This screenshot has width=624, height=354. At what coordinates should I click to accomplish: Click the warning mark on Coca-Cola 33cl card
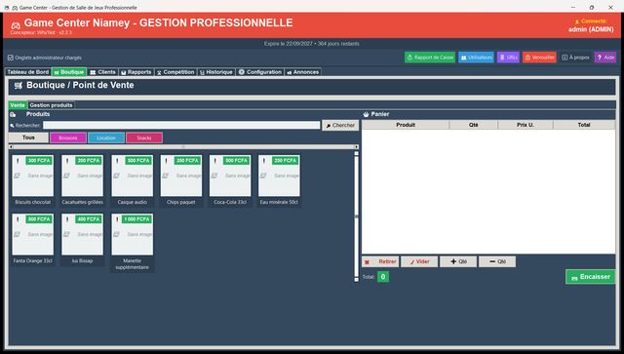pyautogui.click(x=214, y=161)
